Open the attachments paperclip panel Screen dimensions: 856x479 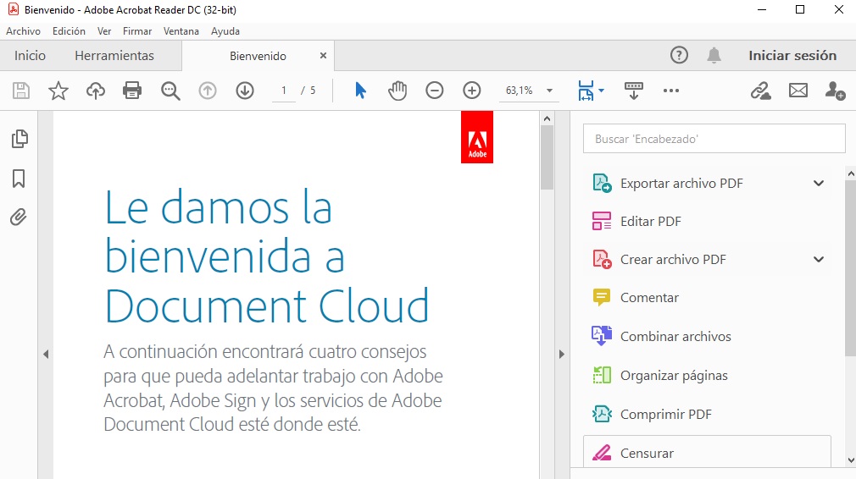(x=18, y=217)
